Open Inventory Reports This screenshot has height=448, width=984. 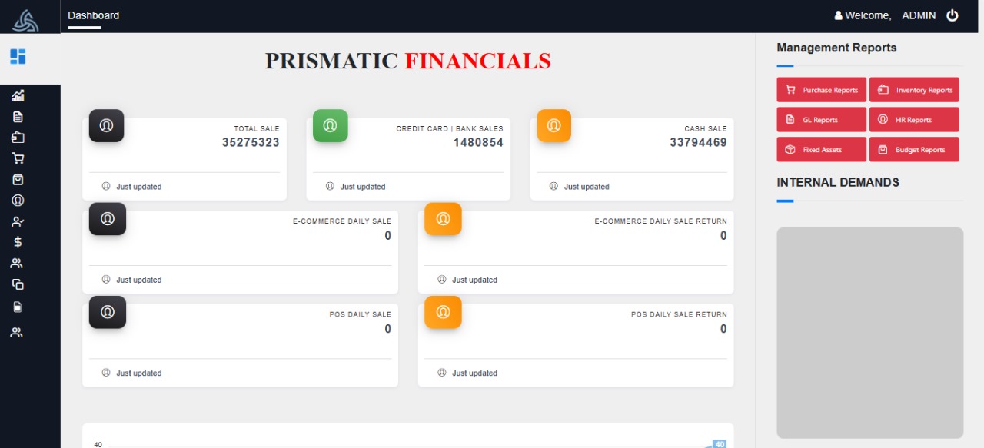pos(915,90)
